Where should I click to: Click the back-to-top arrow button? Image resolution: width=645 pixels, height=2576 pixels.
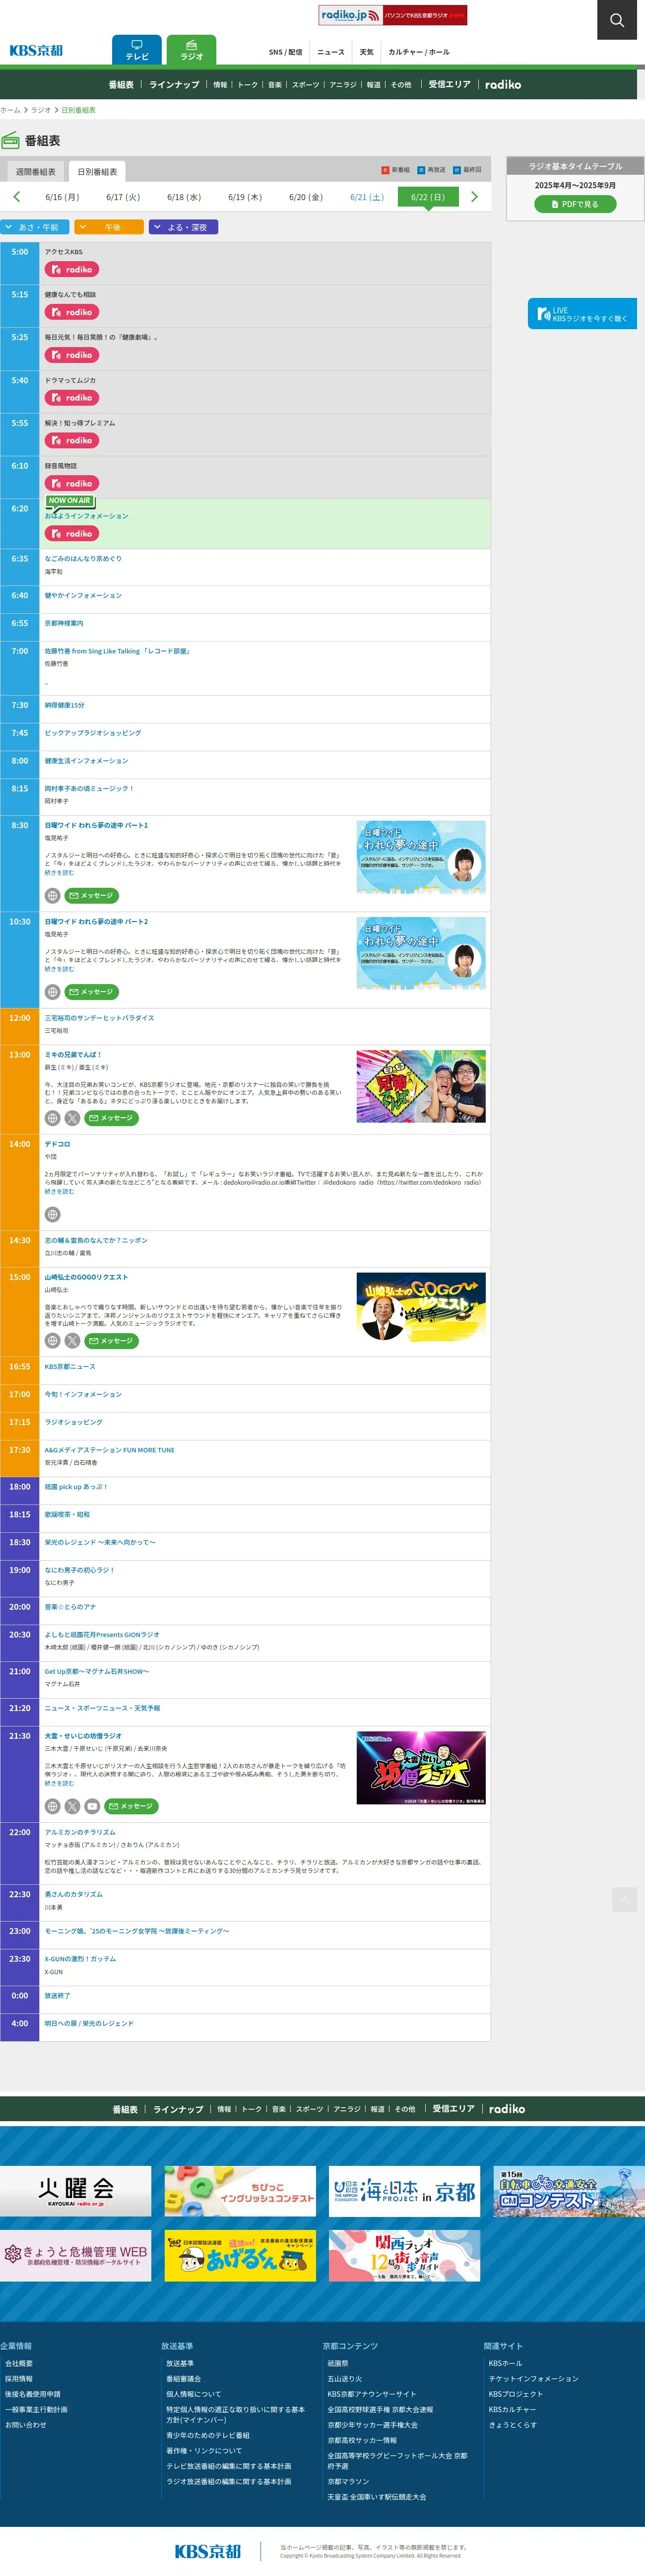point(624,1899)
